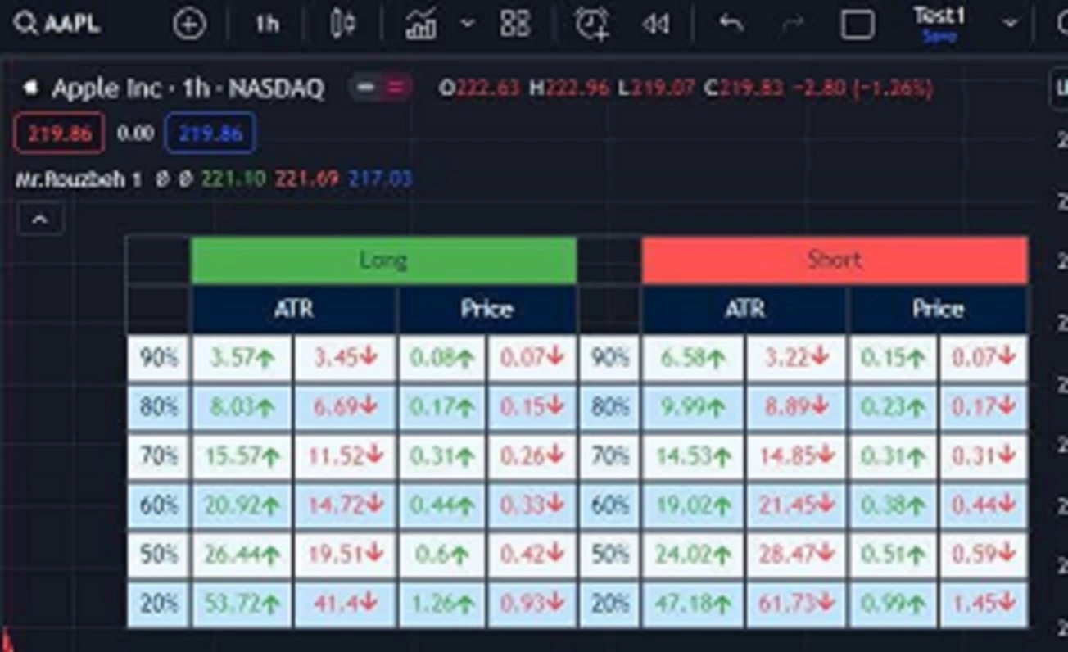This screenshot has width=1068, height=652.
Task: Click the blue 219.86 buy price box
Action: tap(211, 133)
